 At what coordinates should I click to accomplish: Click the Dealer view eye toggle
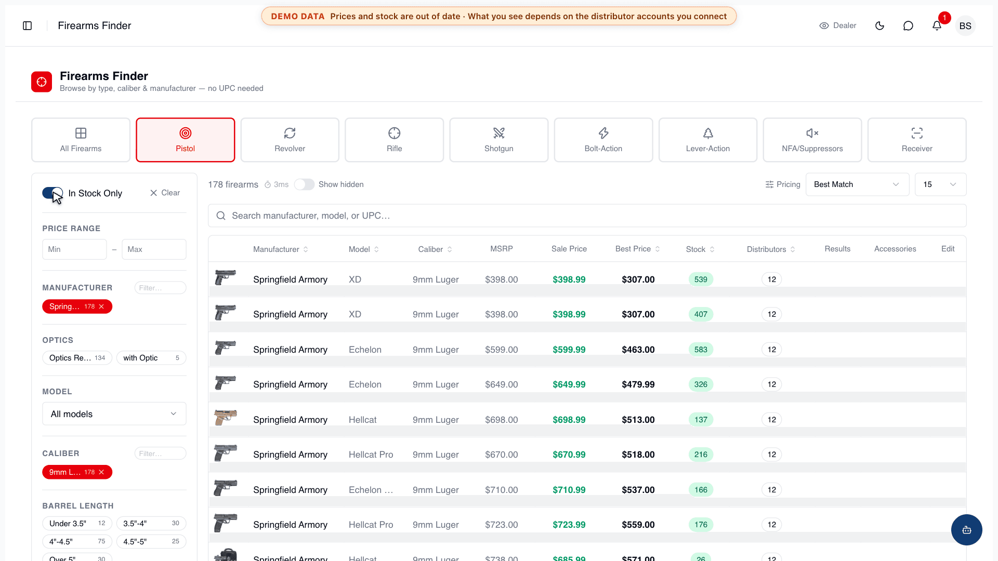click(x=837, y=25)
